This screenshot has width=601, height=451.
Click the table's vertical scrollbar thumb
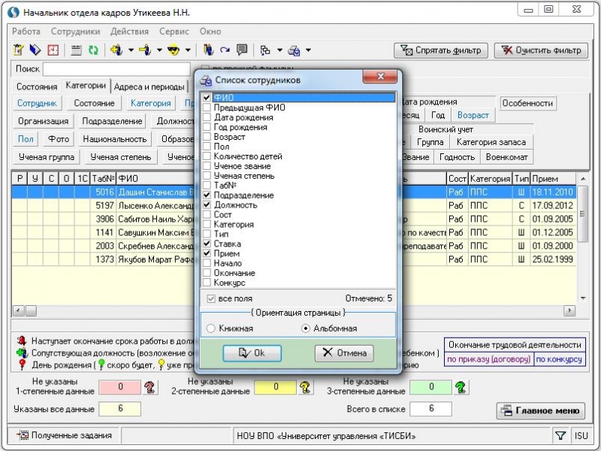[583, 214]
